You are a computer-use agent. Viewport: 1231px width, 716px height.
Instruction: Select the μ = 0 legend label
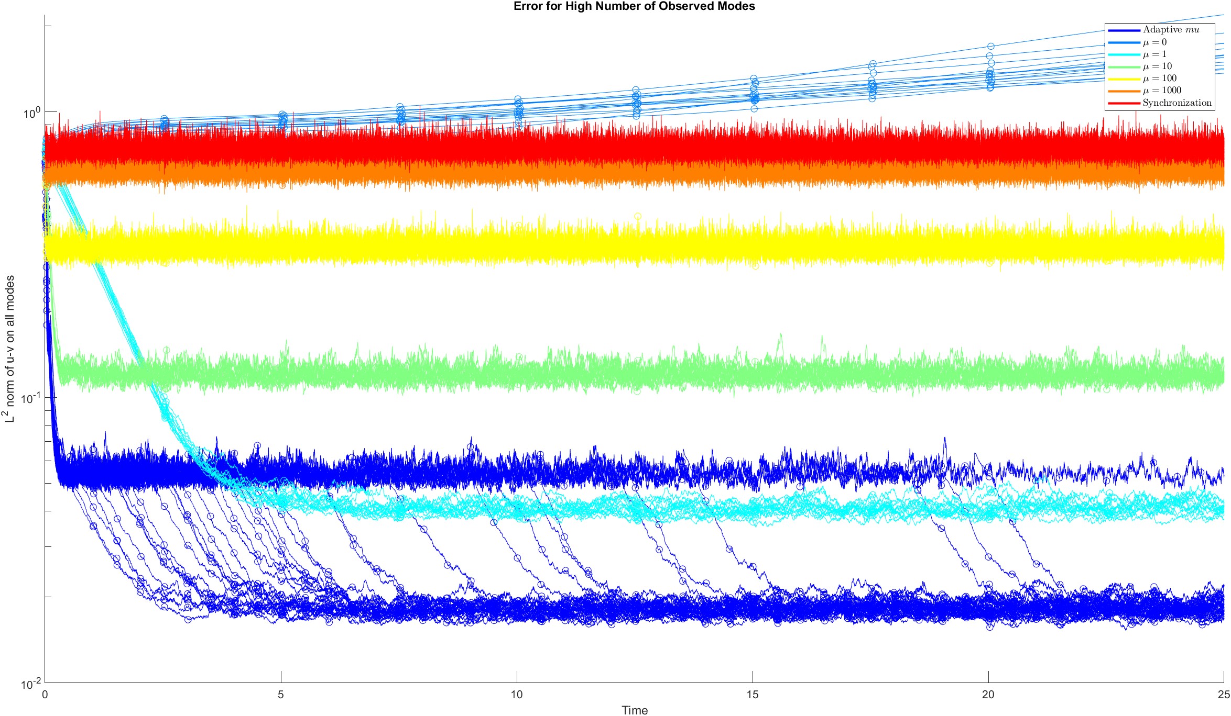click(1154, 42)
